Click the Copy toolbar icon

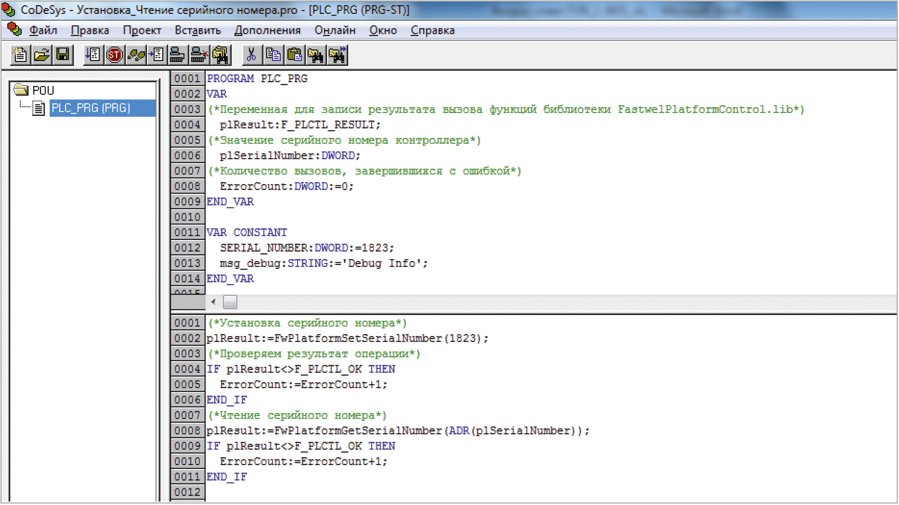[273, 55]
